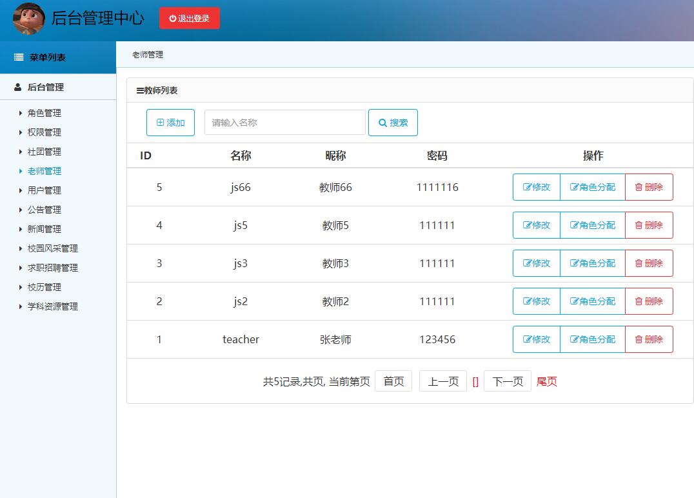
Task: Click 下一页 to go to next page
Action: 507,381
